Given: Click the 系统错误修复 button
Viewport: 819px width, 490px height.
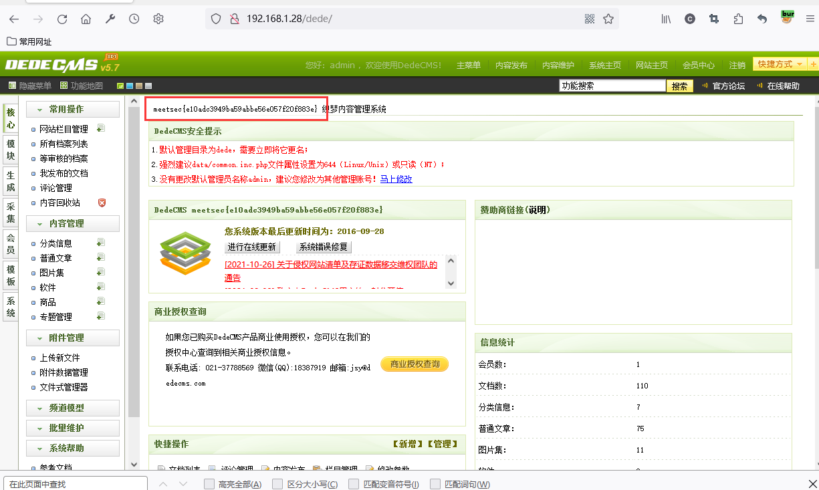Looking at the screenshot, I should coord(323,247).
